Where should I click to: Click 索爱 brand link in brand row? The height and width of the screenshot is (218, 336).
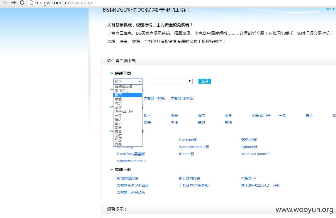point(174,116)
